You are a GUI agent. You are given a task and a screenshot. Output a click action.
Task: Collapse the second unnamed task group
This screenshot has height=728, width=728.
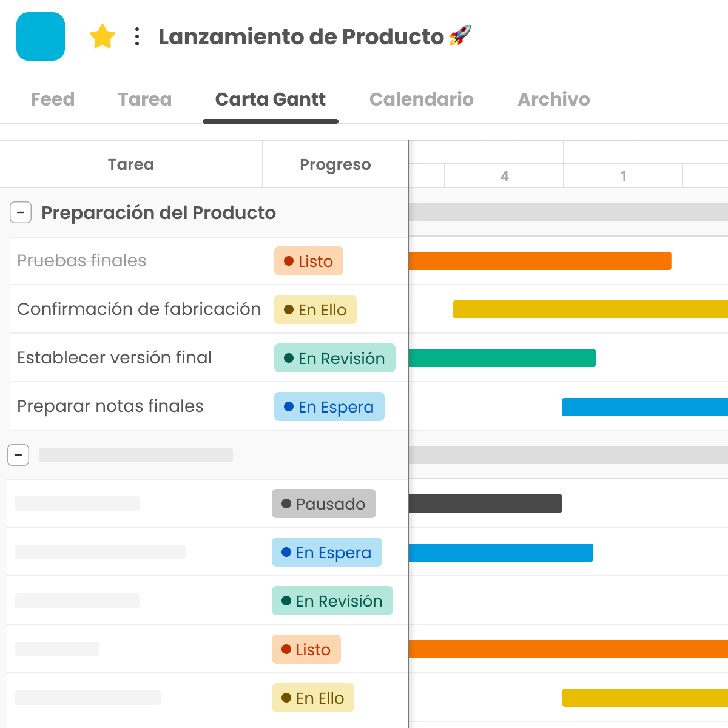[18, 455]
